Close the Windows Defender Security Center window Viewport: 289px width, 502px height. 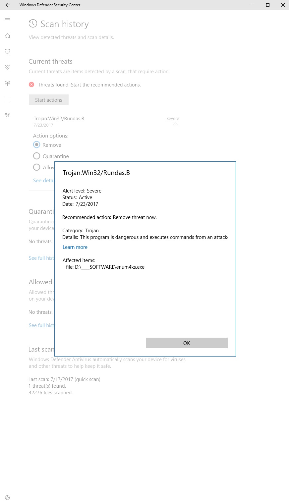pyautogui.click(x=283, y=5)
